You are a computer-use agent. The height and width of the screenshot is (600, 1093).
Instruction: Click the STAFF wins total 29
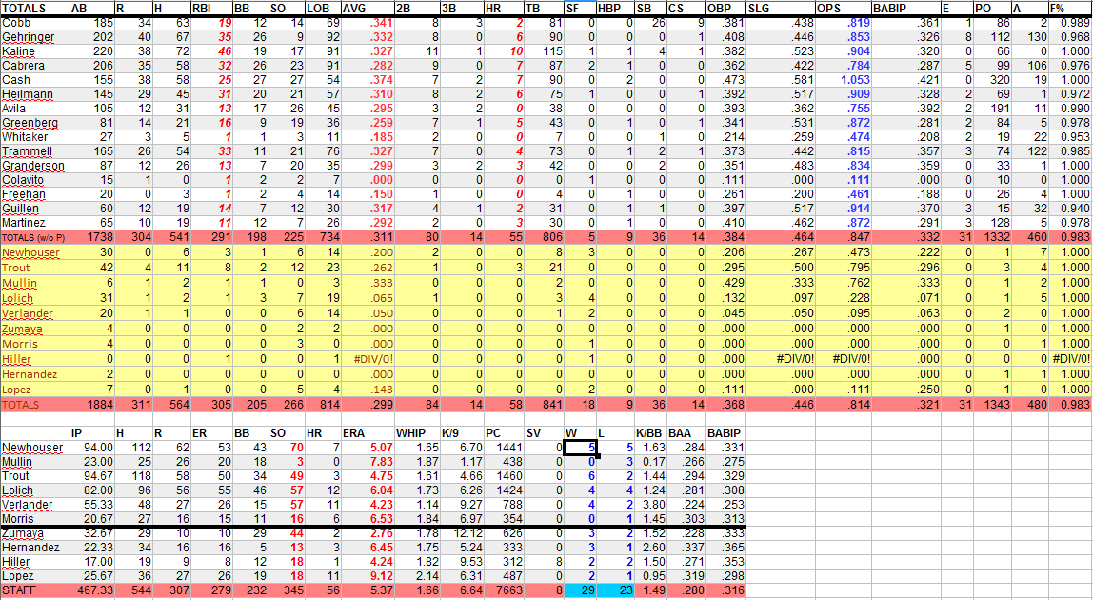(x=580, y=590)
